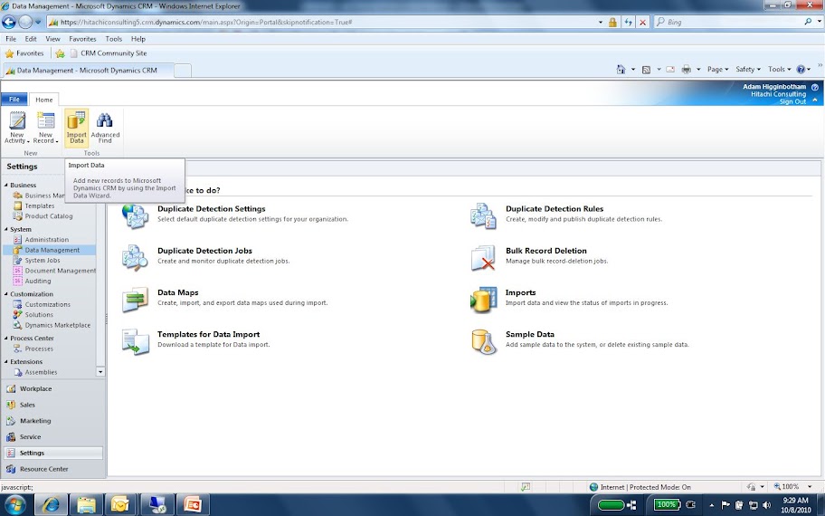Viewport: 825px width, 516px height.
Task: Click the browser Home icon
Action: (x=621, y=70)
